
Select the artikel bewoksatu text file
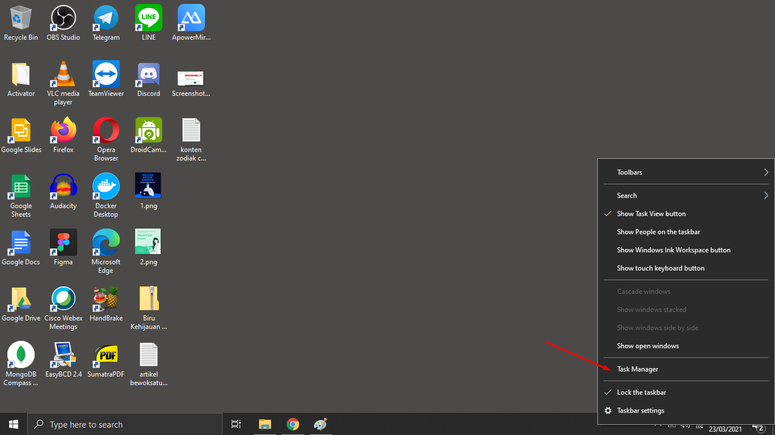coord(149,364)
